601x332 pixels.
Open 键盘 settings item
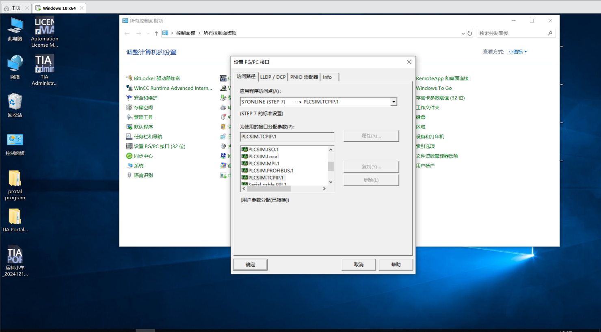(421, 117)
